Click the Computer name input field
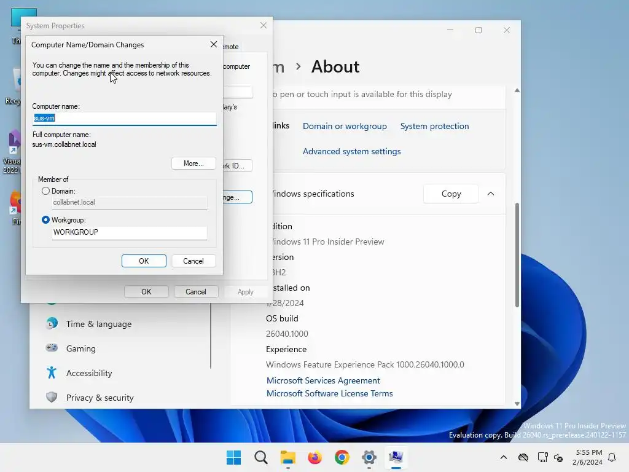This screenshot has width=629, height=472. pos(124,119)
